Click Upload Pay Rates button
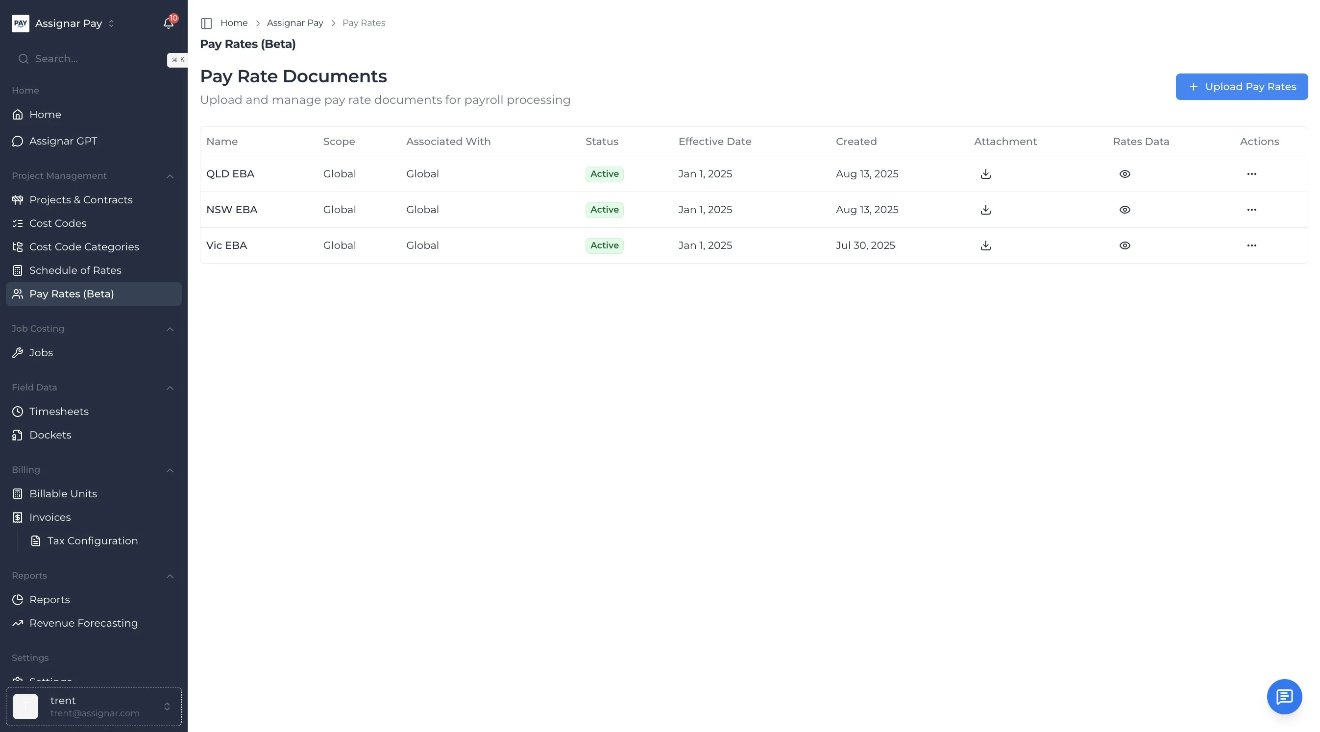The image size is (1320, 732). 1241,87
